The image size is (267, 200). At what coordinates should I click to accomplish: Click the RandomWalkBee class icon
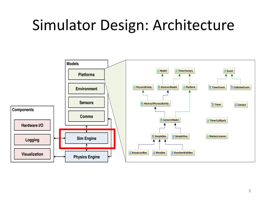coord(172,153)
